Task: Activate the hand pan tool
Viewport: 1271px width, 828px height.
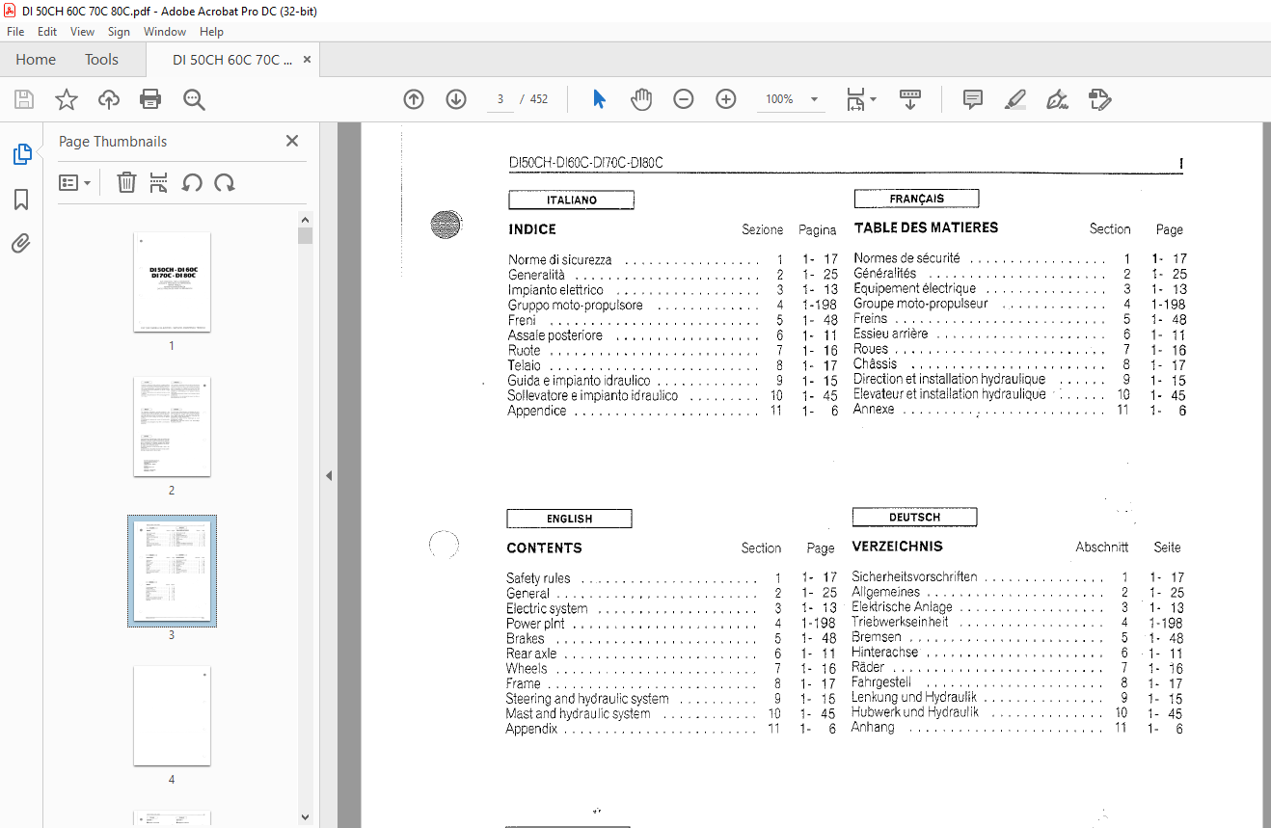Action: tap(641, 99)
